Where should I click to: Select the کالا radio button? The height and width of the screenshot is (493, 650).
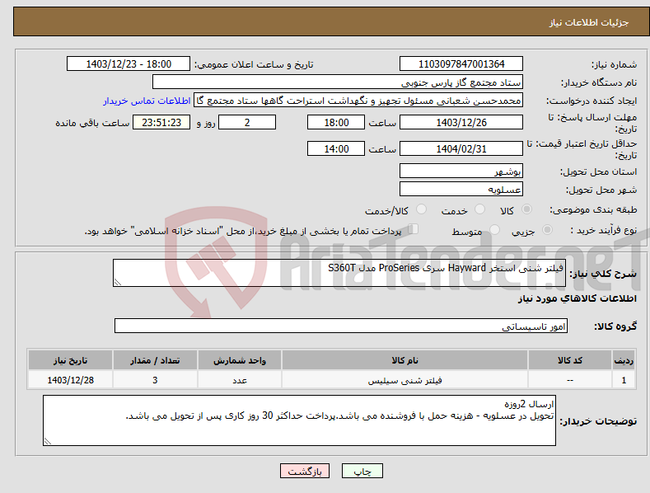pyautogui.click(x=527, y=209)
